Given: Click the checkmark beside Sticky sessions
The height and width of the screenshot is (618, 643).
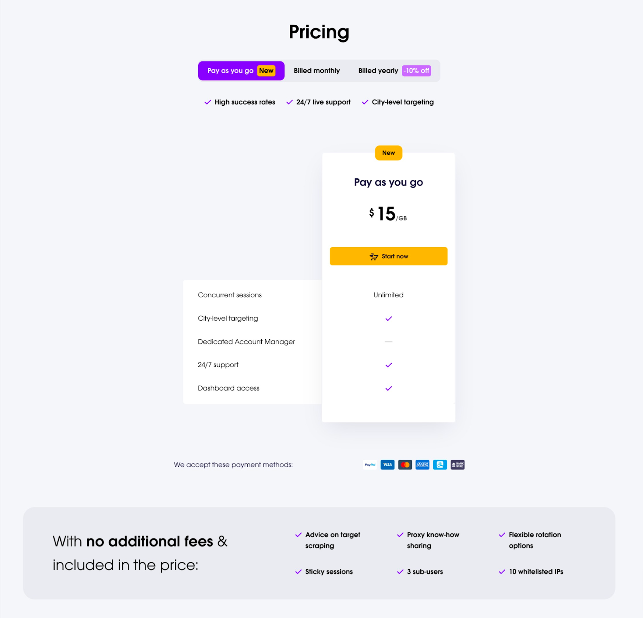Looking at the screenshot, I should point(299,572).
